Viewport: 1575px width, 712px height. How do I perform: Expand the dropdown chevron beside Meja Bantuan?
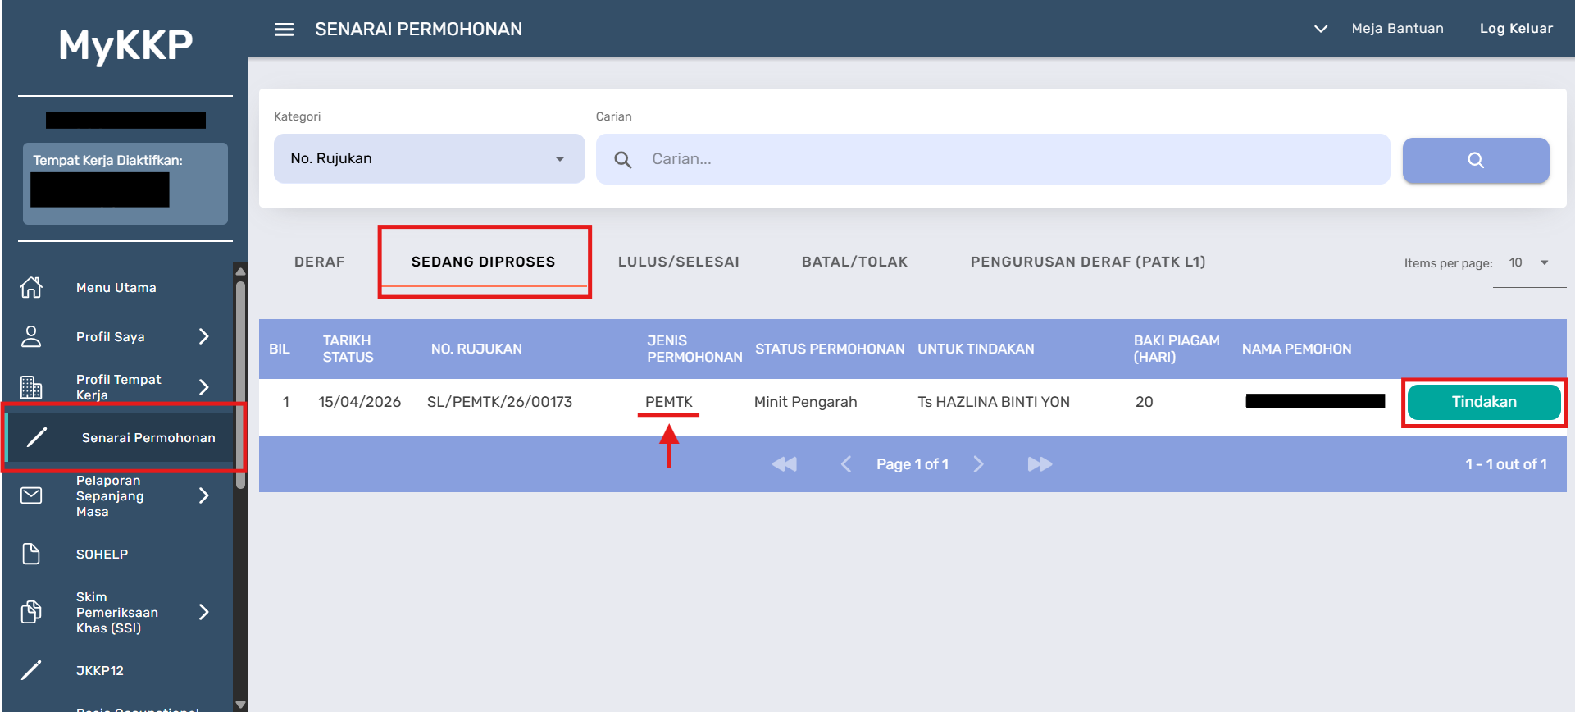click(x=1320, y=29)
